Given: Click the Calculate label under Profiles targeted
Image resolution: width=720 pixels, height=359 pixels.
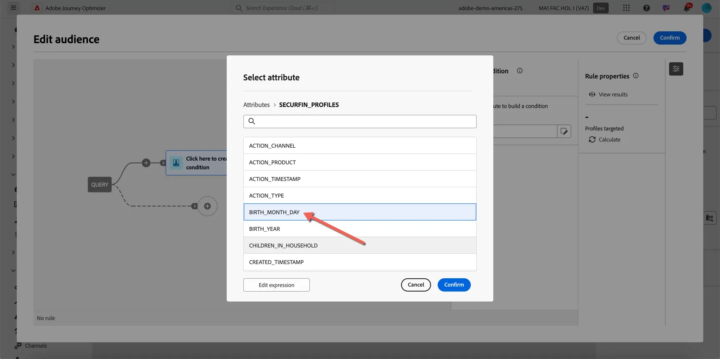Looking at the screenshot, I should coord(610,139).
